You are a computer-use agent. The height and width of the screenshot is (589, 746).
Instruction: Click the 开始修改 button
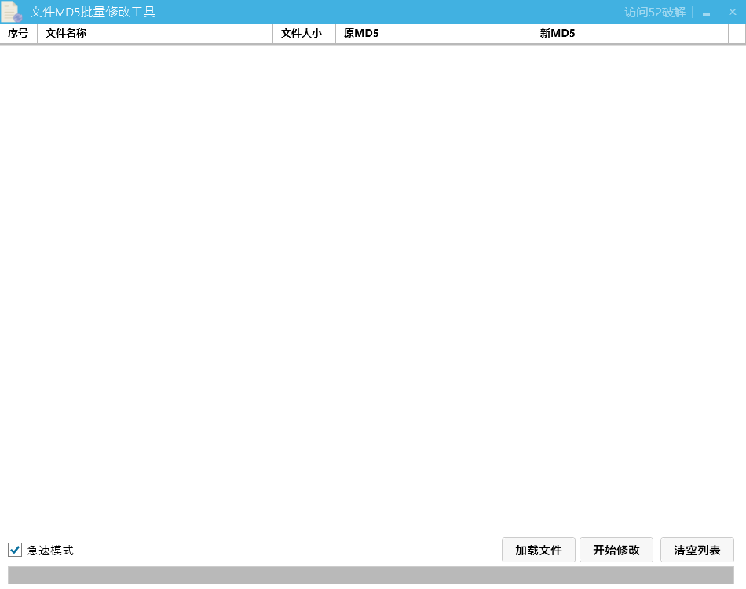pyautogui.click(x=616, y=550)
